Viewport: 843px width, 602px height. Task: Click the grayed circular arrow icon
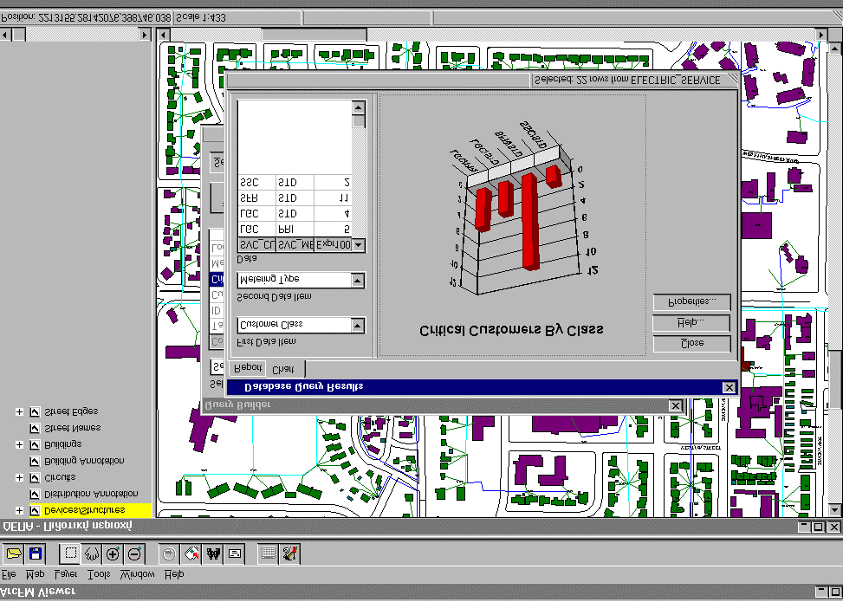click(169, 553)
